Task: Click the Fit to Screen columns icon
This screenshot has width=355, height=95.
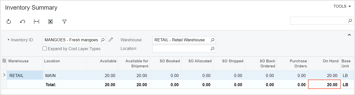Action: tap(37, 22)
